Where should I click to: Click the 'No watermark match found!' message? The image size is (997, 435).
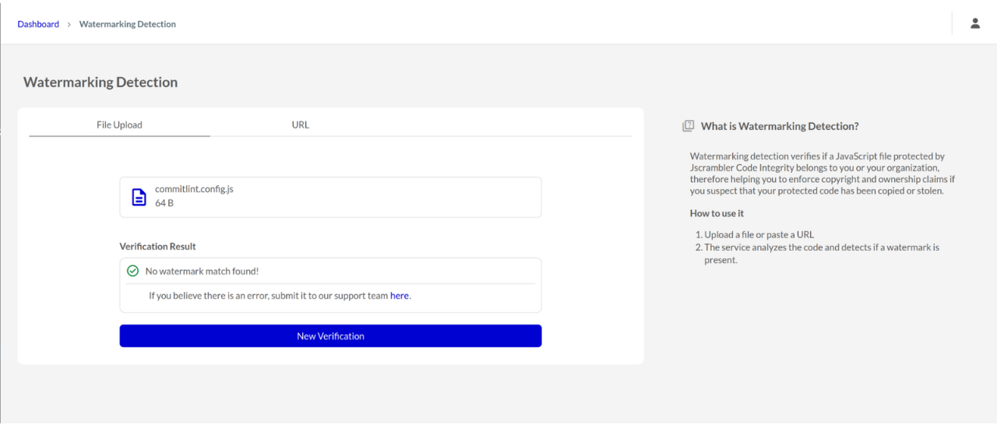tap(202, 271)
